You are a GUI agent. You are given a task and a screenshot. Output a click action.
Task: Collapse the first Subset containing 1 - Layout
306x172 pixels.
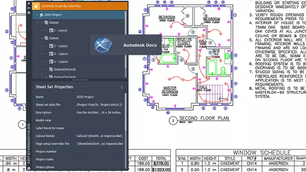pos(42,23)
